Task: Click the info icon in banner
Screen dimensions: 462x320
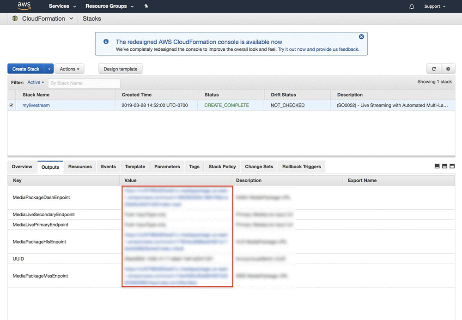Action: (x=106, y=41)
